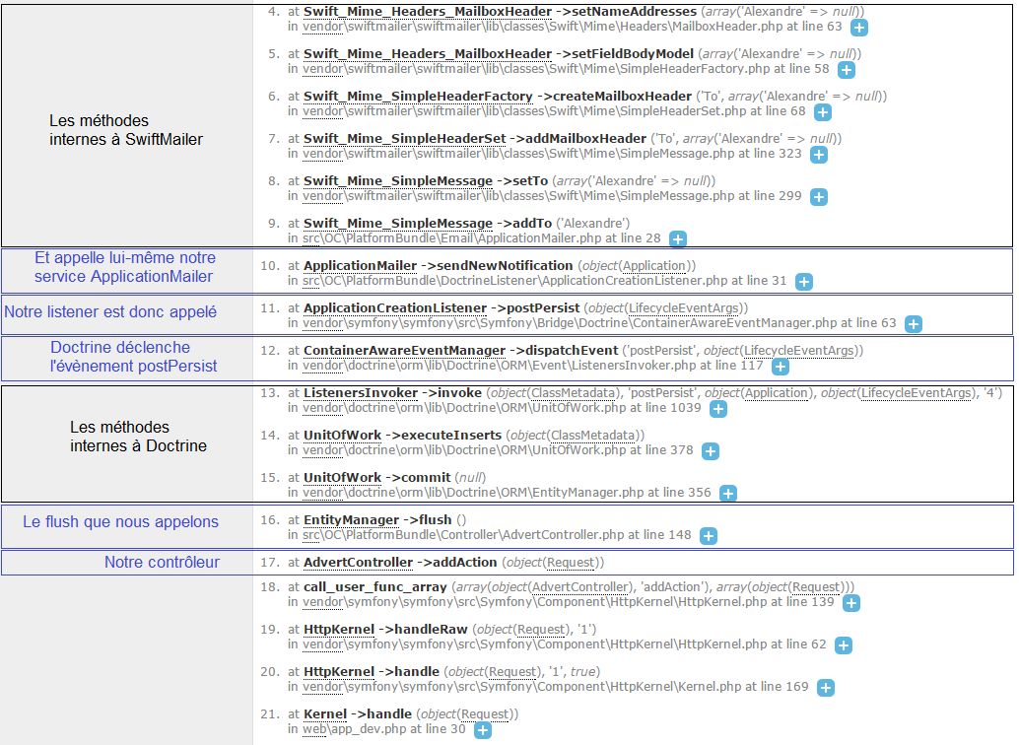Click path ending UnitOfWork.php at line 378
Viewport: 1019px width, 745px height.
pos(464,450)
